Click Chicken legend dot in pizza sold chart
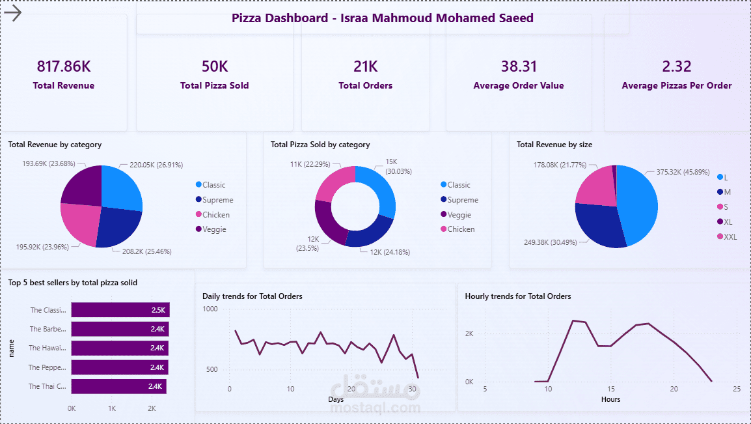 [x=444, y=229]
